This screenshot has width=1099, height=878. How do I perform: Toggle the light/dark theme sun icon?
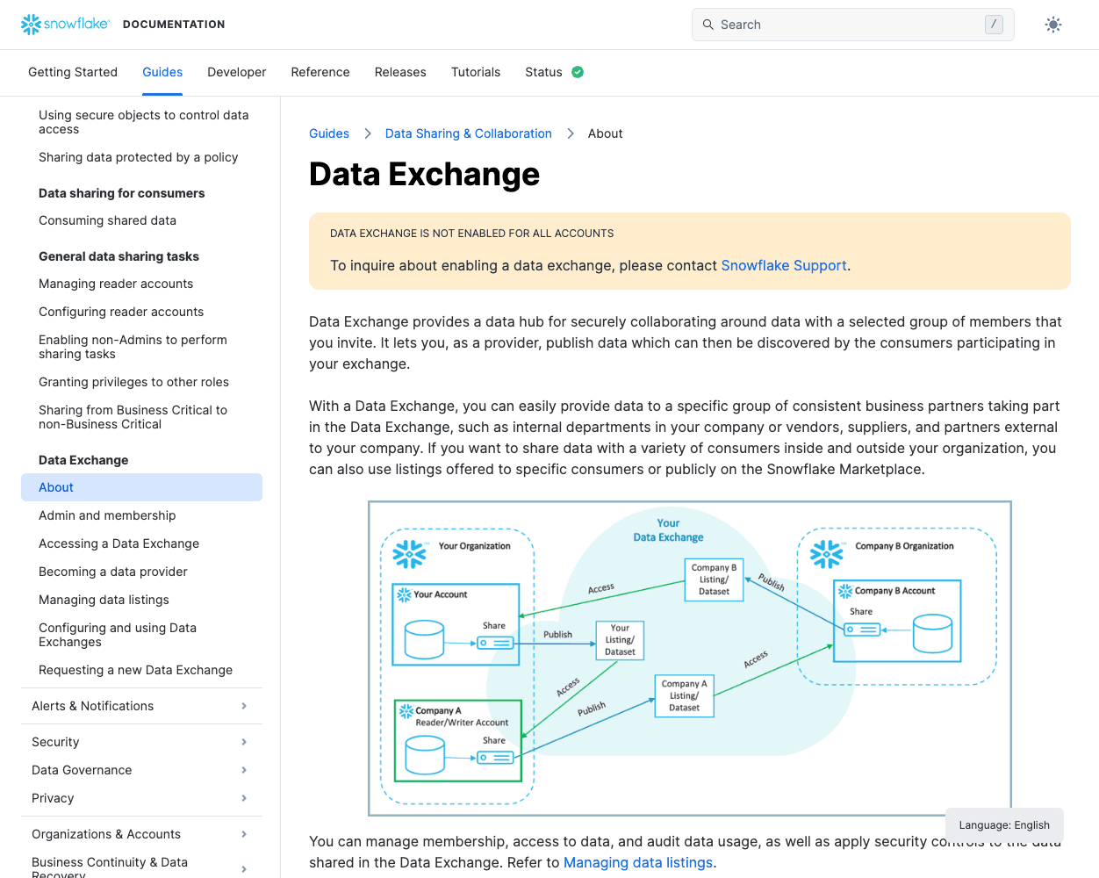click(1053, 25)
